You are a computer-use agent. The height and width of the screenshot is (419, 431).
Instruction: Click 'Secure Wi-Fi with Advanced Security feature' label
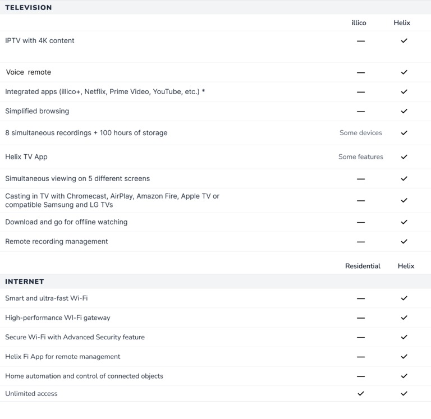[x=75, y=337]
